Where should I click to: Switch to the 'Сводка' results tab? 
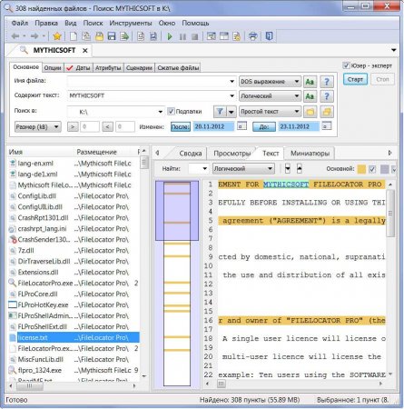pos(191,154)
